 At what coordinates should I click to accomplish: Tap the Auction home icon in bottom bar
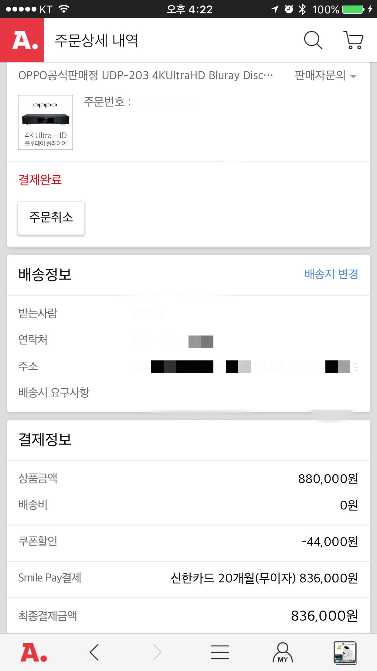coord(34,652)
